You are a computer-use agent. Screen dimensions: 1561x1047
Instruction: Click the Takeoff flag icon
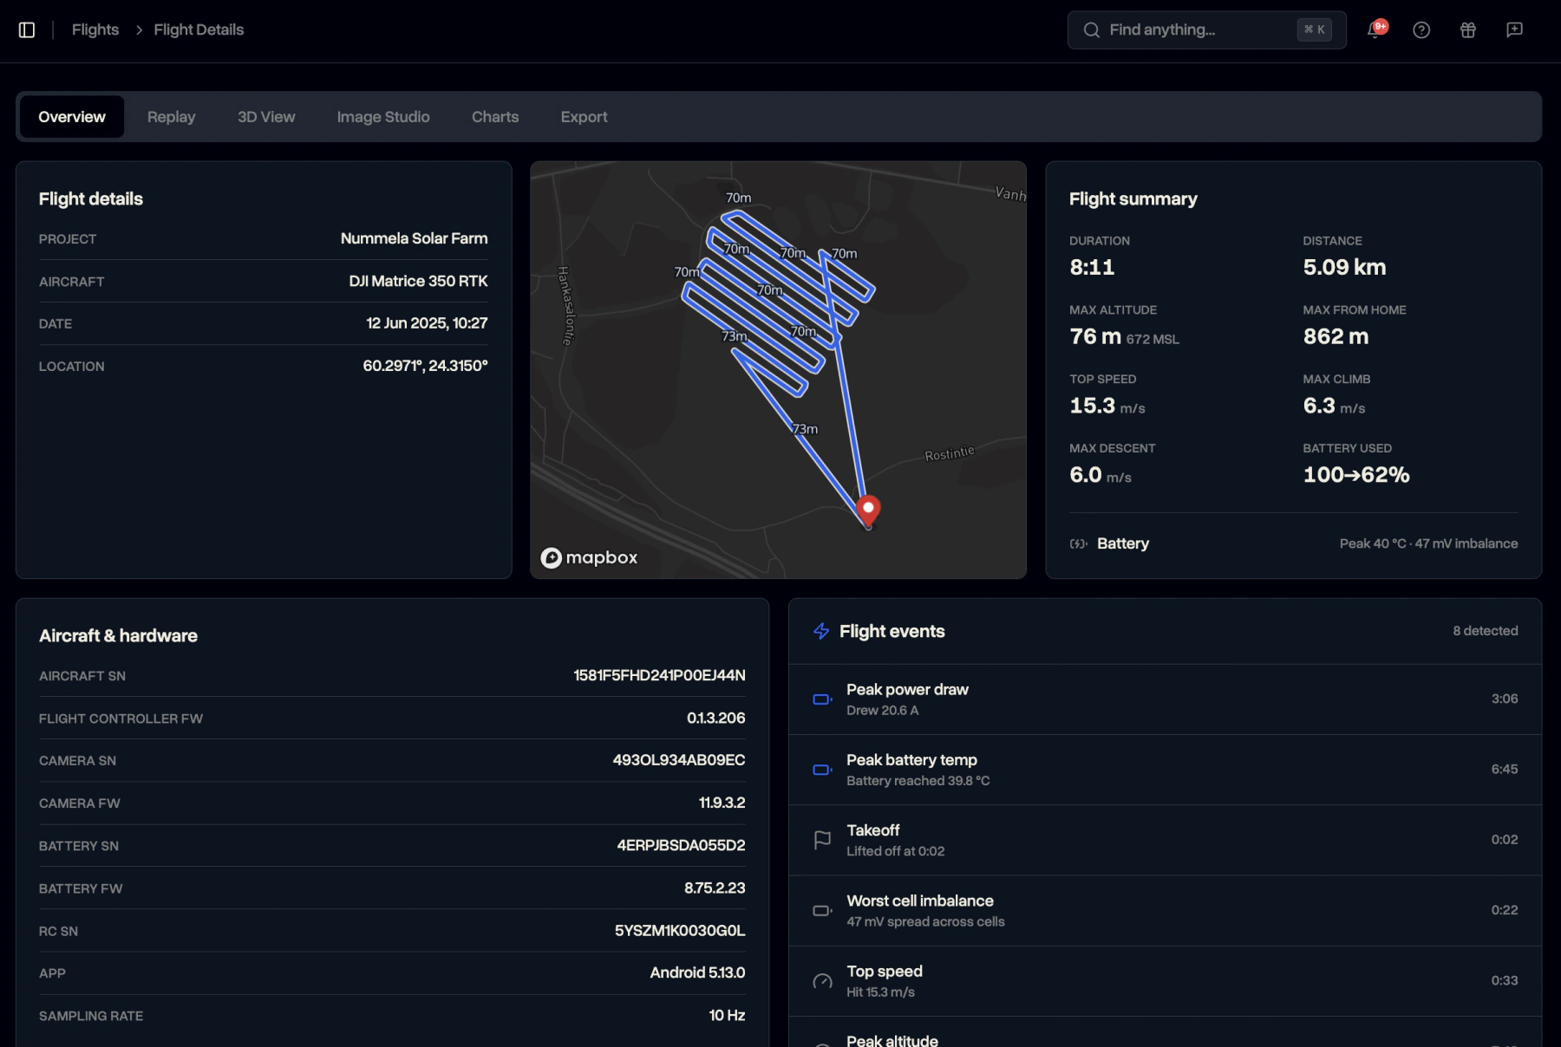pyautogui.click(x=822, y=840)
